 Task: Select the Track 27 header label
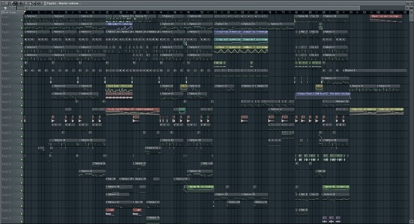click(7, 218)
